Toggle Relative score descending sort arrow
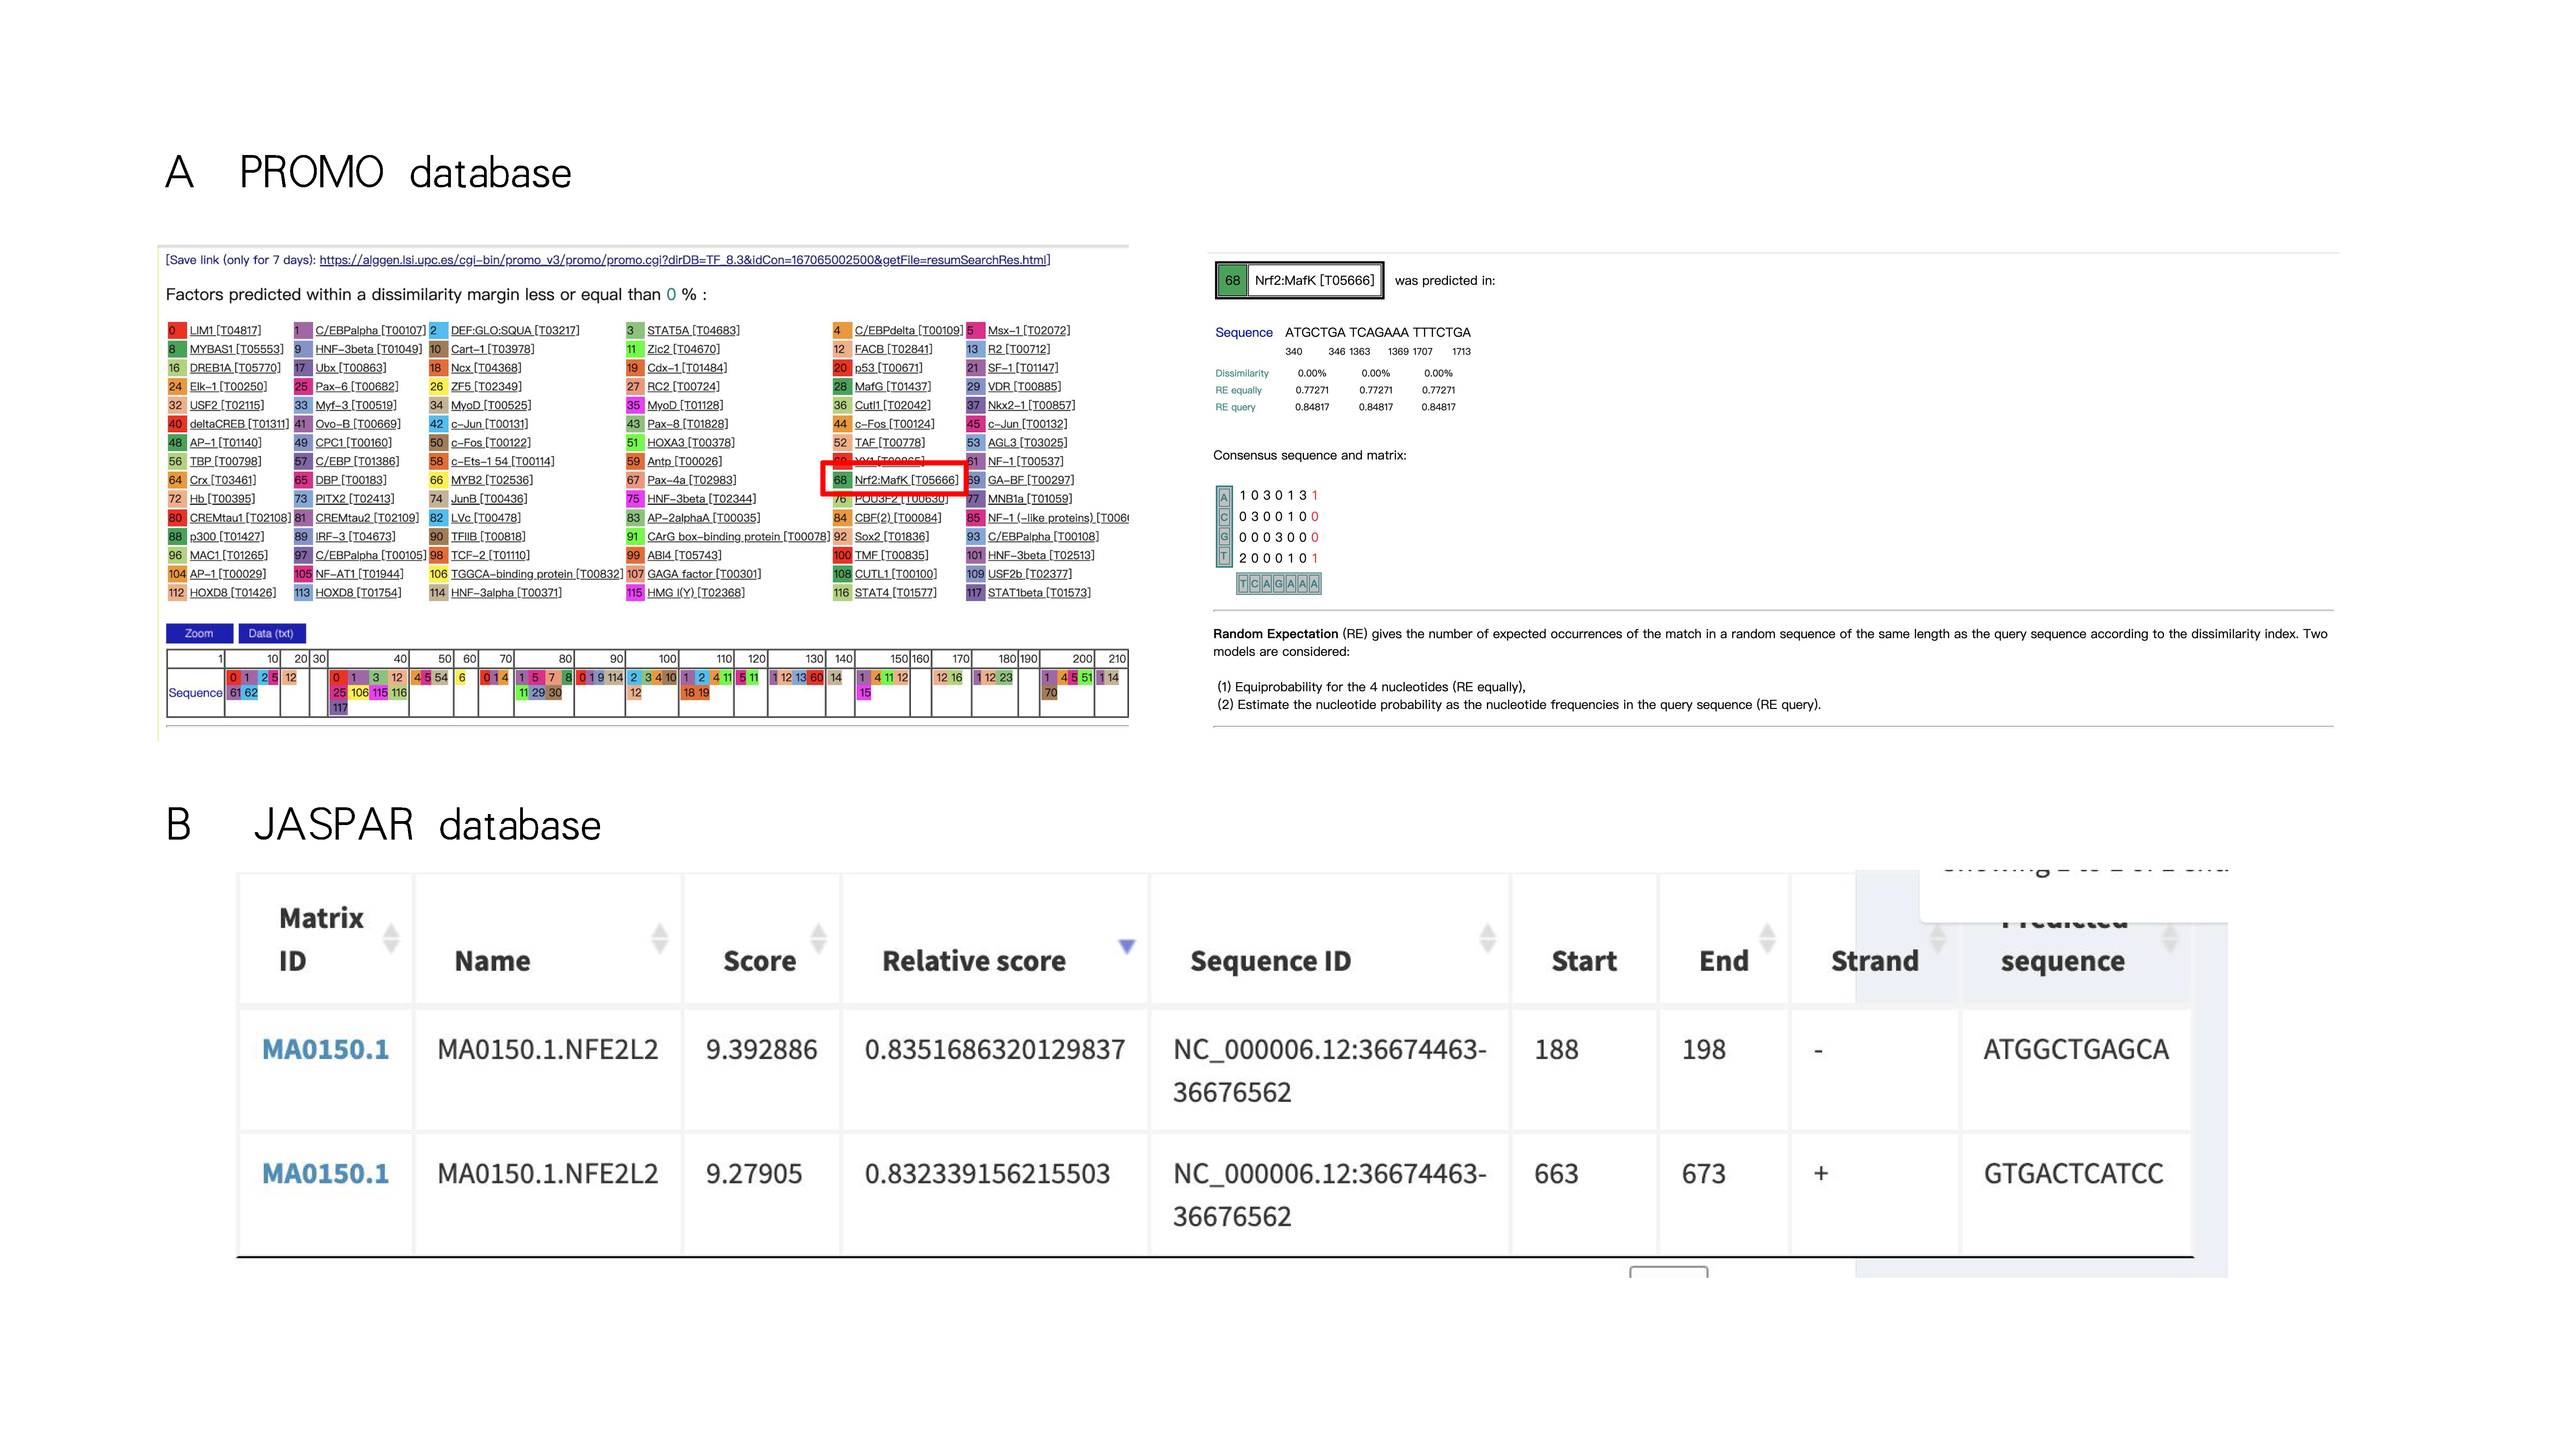This screenshot has height=1449, width=2576. [1127, 945]
